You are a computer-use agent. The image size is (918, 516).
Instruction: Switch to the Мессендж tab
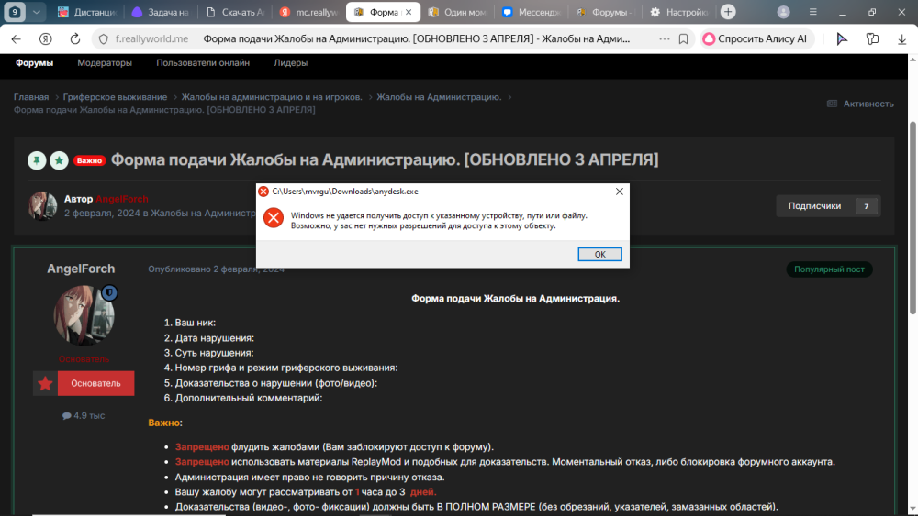pyautogui.click(x=531, y=12)
